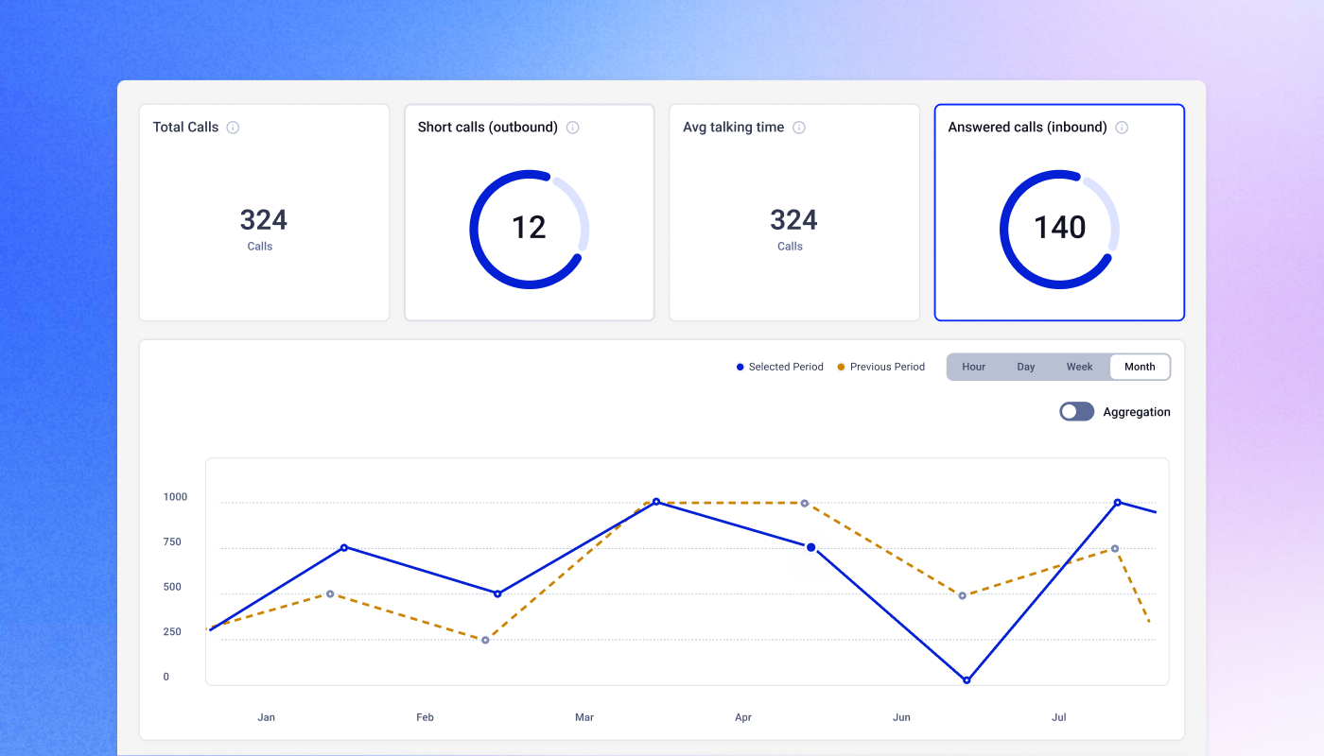
Task: Switch chart granularity to Hour
Action: coord(974,367)
